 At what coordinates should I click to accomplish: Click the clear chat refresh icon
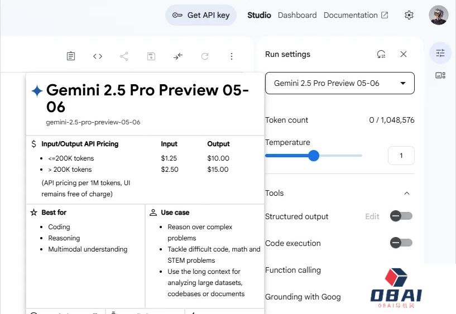point(205,56)
